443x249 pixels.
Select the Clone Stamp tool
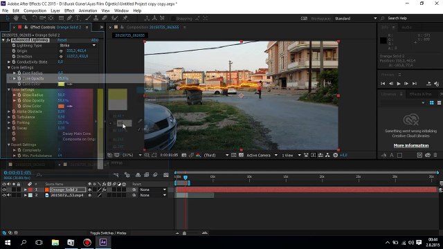pos(96,18)
